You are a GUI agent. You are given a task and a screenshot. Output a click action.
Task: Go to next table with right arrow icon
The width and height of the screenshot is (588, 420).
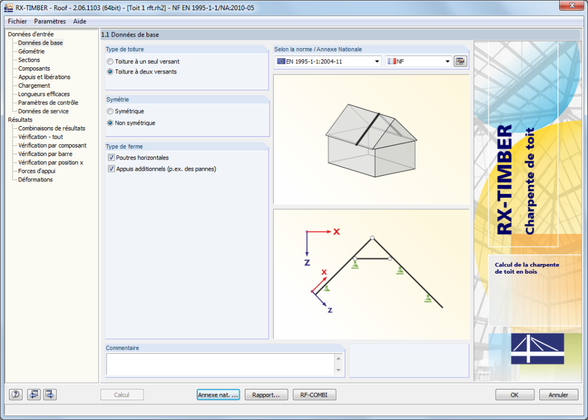tap(50, 395)
